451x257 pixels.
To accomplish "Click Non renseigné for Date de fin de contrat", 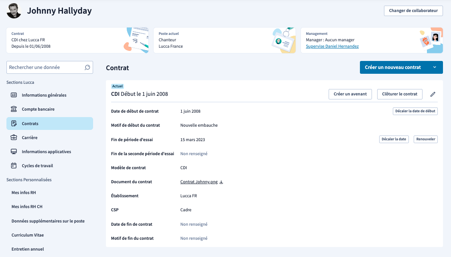I will click(x=194, y=224).
